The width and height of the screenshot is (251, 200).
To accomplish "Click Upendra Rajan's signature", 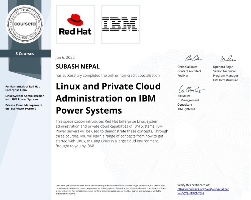I will coord(228,59).
